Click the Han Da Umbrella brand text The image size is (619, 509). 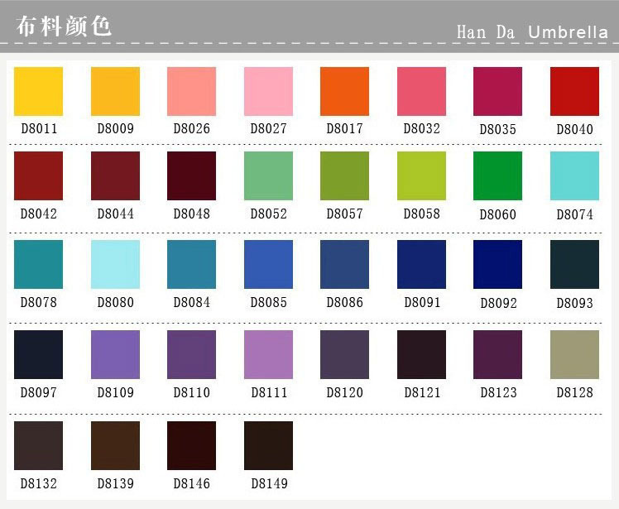tap(532, 32)
